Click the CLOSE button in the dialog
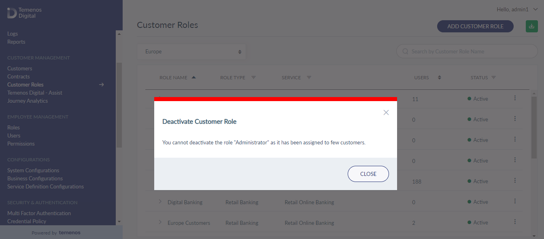This screenshot has width=544, height=239. 368,174
